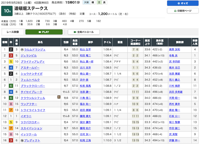
Task: Open the horse link ジュランビル
Action: tap(29, 56)
